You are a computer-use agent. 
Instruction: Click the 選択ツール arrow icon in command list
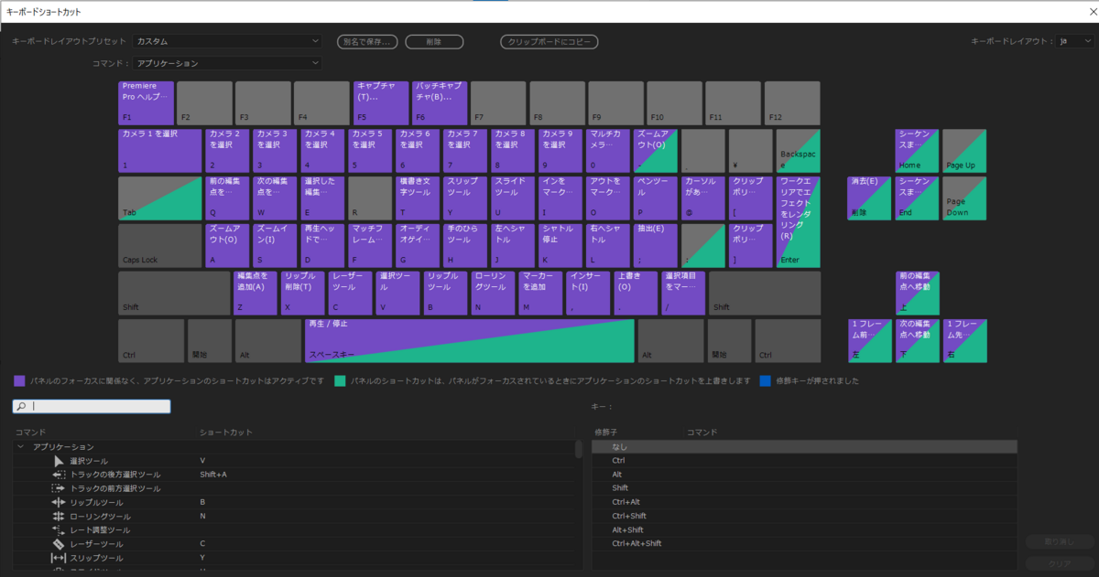pyautogui.click(x=58, y=461)
